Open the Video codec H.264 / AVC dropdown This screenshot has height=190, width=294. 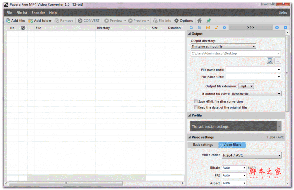click(252, 155)
